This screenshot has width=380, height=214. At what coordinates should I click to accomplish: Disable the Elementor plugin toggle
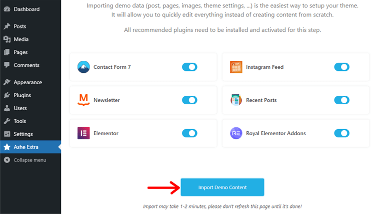[x=189, y=133]
